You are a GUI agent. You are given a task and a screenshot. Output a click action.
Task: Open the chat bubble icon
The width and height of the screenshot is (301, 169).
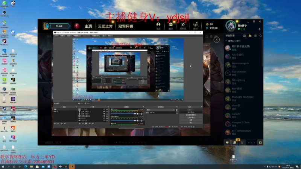click(227, 143)
